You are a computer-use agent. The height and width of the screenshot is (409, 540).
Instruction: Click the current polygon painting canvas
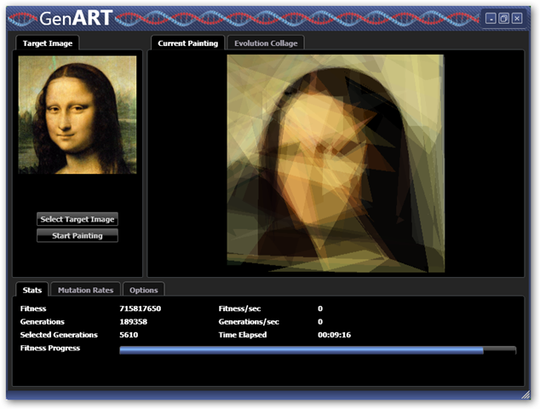pyautogui.click(x=336, y=164)
